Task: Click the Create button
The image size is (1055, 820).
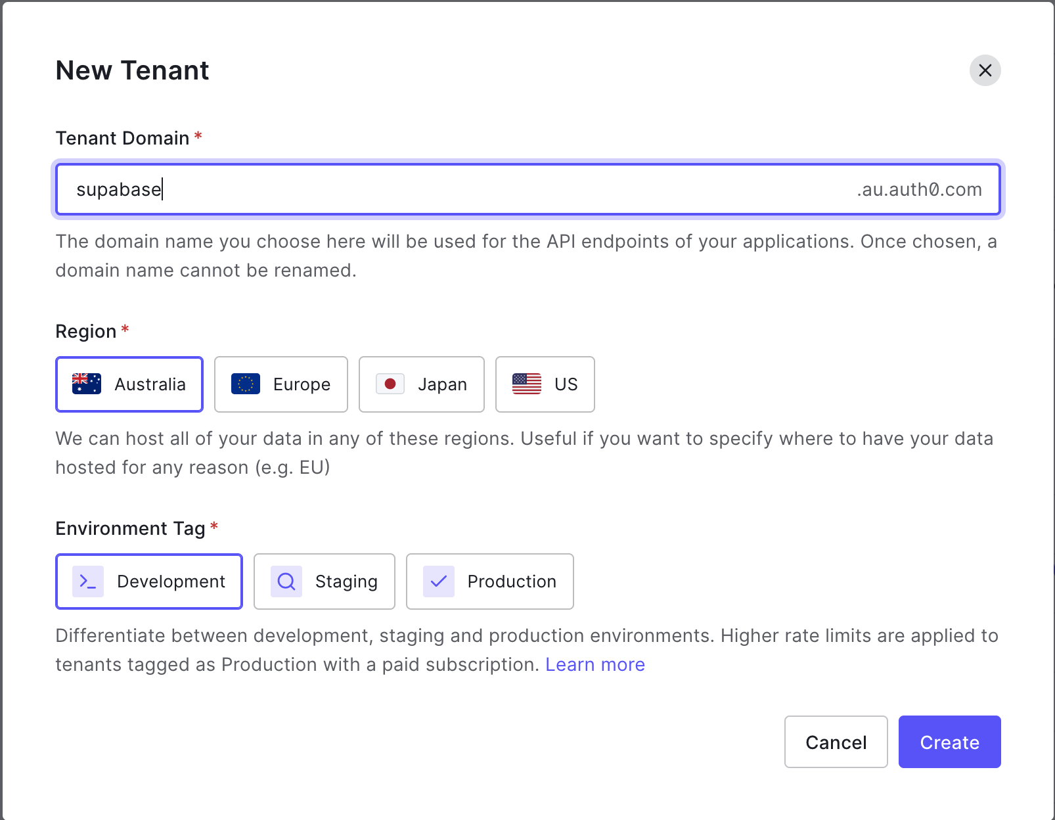Action: pos(949,742)
